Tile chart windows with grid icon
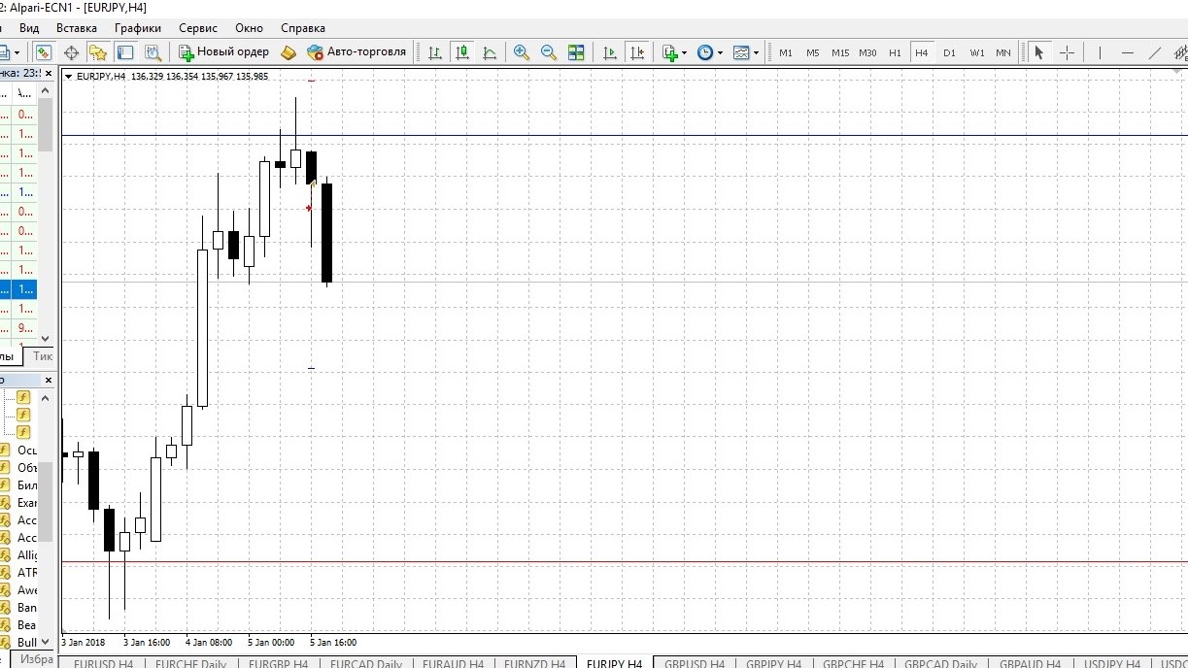Image resolution: width=1188 pixels, height=668 pixels. [576, 52]
